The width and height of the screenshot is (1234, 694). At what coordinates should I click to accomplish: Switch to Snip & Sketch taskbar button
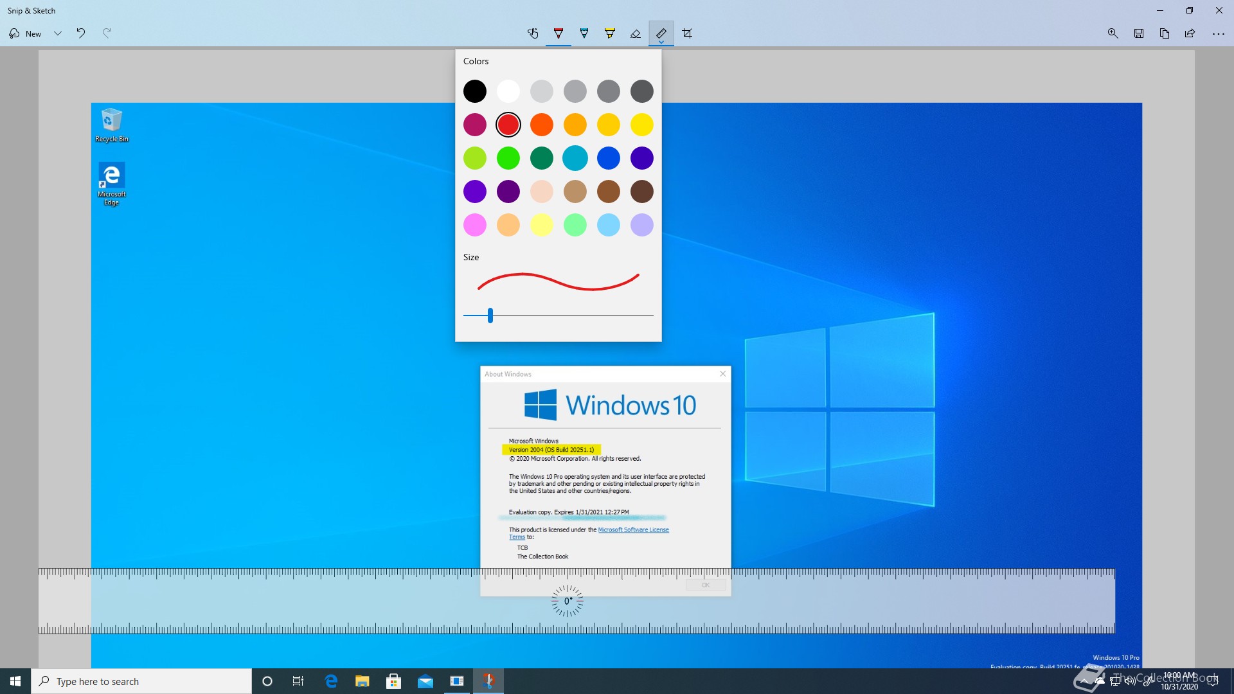pos(488,681)
